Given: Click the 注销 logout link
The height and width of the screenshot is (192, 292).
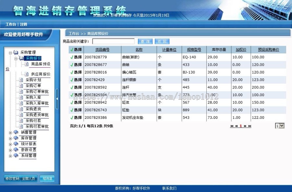Looking at the screenshot, I should pyautogui.click(x=23, y=24).
